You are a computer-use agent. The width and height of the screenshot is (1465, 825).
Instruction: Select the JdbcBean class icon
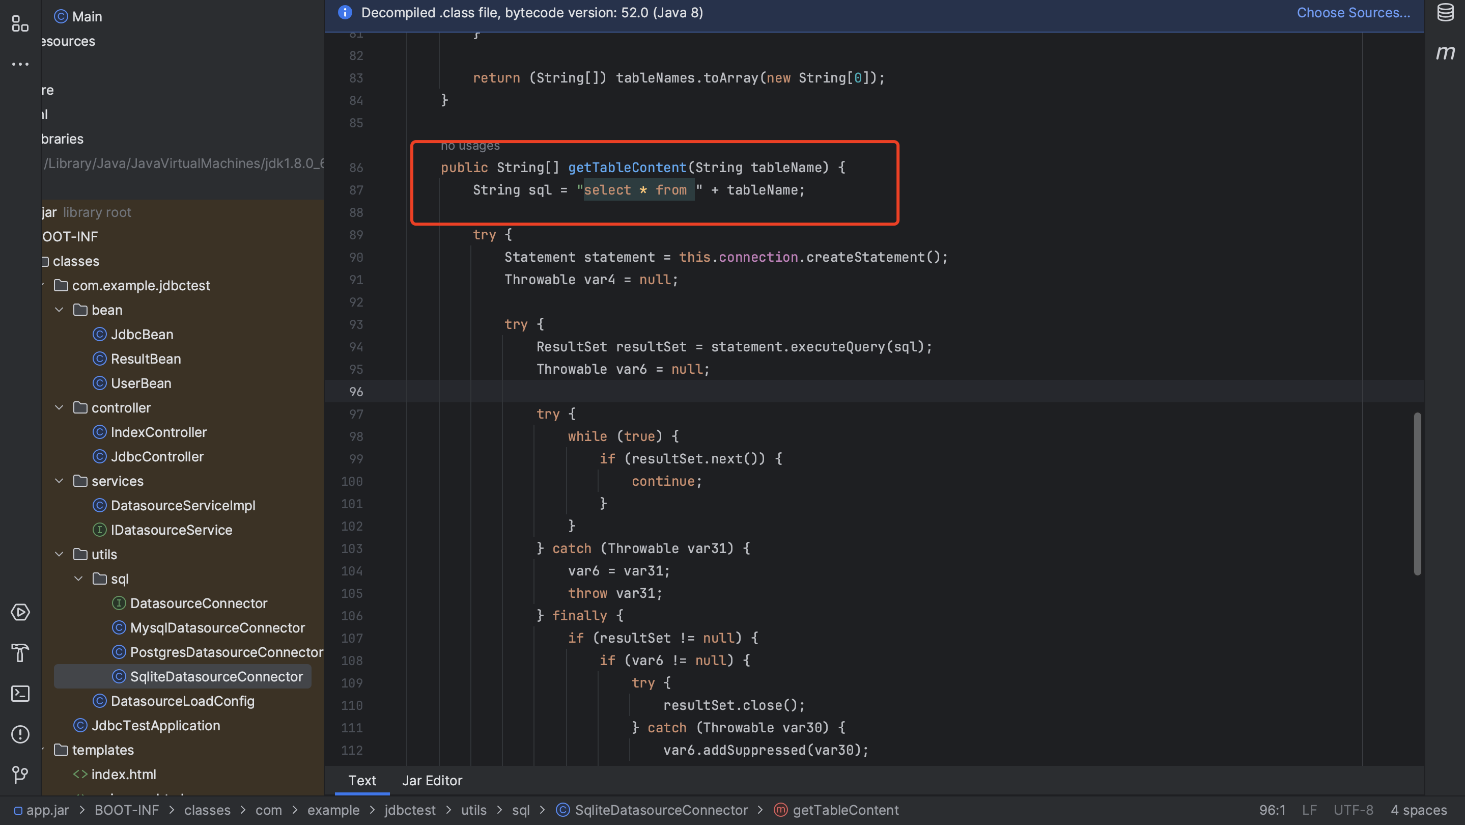pyautogui.click(x=100, y=334)
